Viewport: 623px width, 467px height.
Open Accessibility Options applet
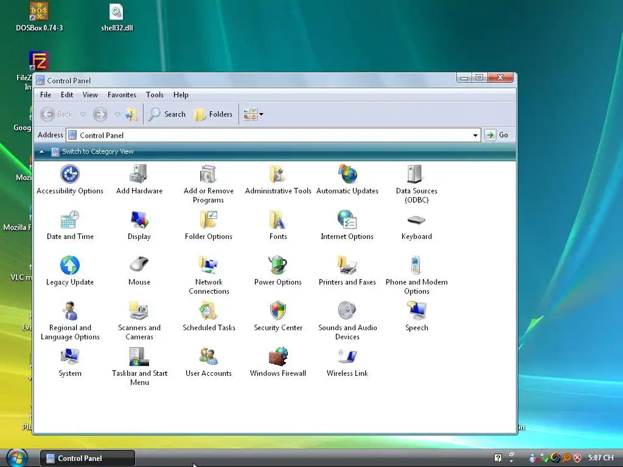click(x=70, y=179)
